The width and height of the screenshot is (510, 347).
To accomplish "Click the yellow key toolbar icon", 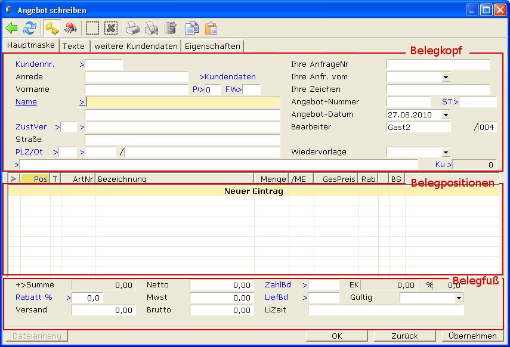I will pyautogui.click(x=52, y=28).
